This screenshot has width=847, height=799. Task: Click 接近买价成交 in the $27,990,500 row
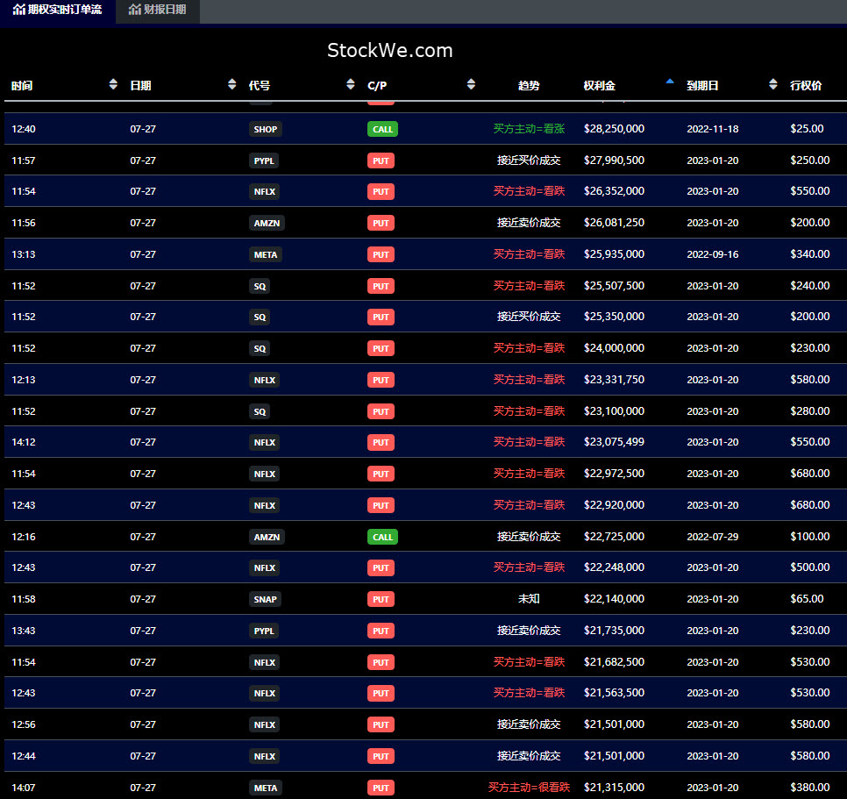(529, 160)
